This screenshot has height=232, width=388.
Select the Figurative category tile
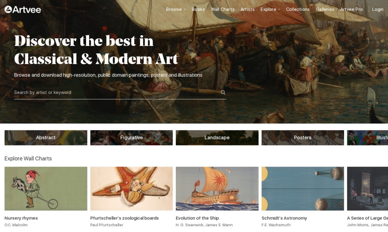coord(132,138)
